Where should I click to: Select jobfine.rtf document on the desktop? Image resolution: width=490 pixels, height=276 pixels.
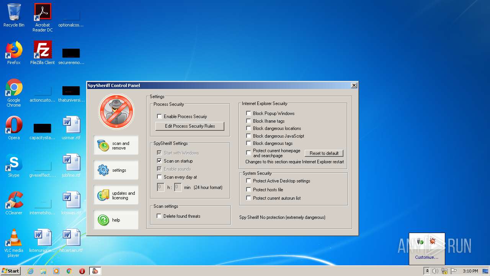point(71,166)
